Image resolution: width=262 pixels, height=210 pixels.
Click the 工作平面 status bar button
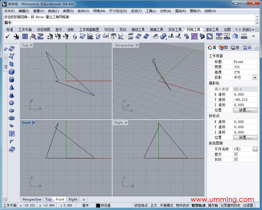pyautogui.click(x=10, y=205)
